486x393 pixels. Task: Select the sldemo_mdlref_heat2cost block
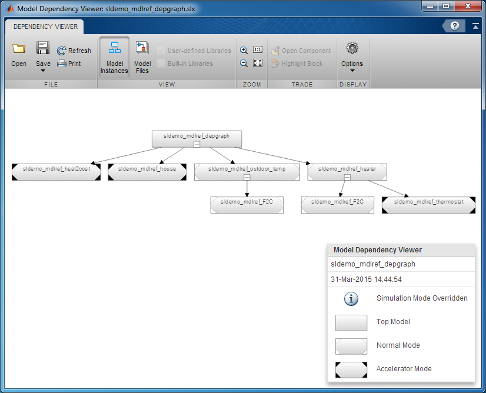click(x=56, y=172)
